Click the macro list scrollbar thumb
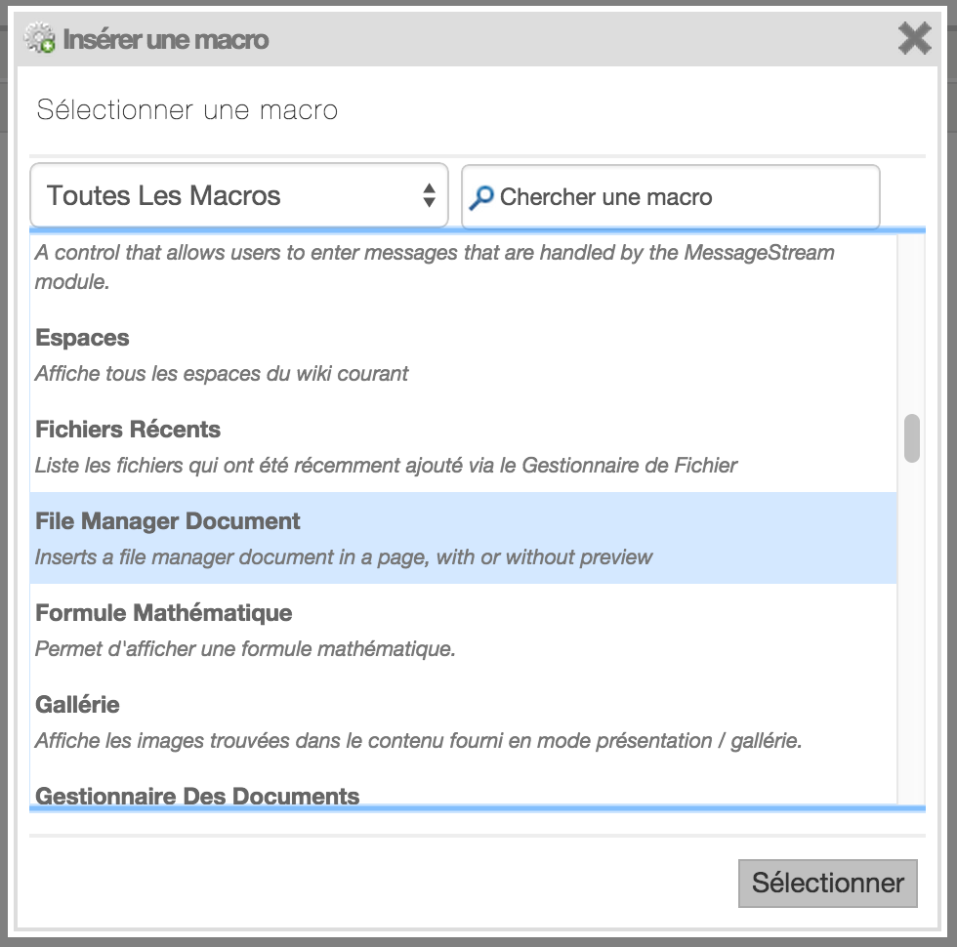Viewport: 957px width, 947px height. point(911,438)
